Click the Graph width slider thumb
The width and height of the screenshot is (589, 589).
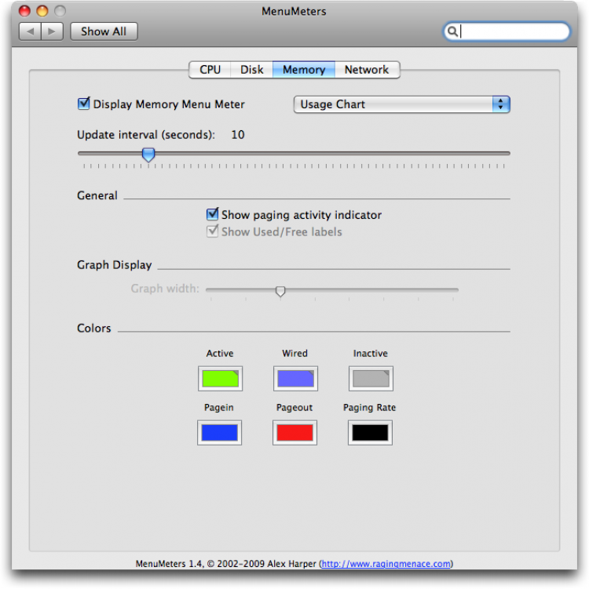tap(280, 291)
